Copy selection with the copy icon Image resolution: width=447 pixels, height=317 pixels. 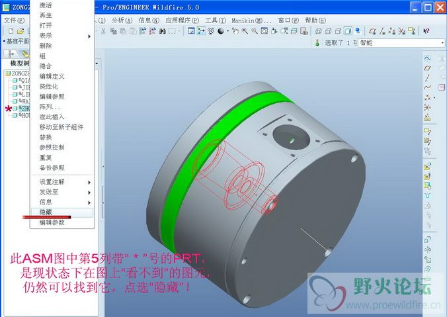tap(114, 31)
